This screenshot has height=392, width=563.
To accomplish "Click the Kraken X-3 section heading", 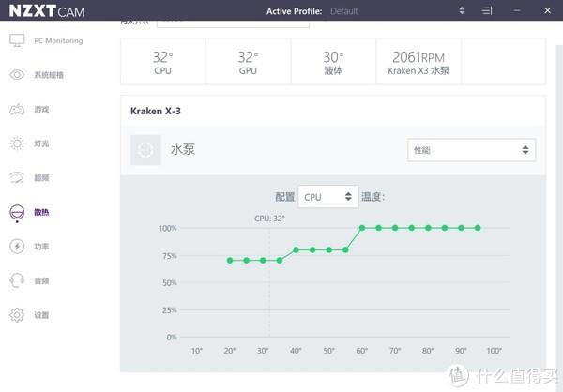I will point(156,111).
